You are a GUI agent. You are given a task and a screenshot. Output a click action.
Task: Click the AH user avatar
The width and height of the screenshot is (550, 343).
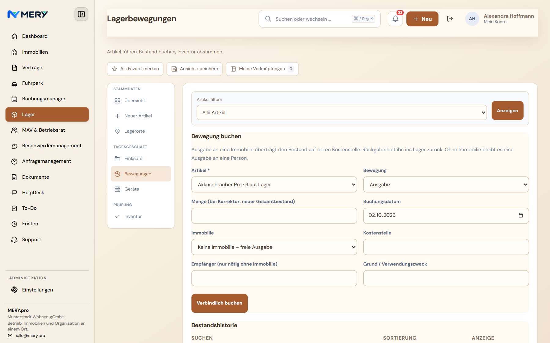[x=472, y=19]
